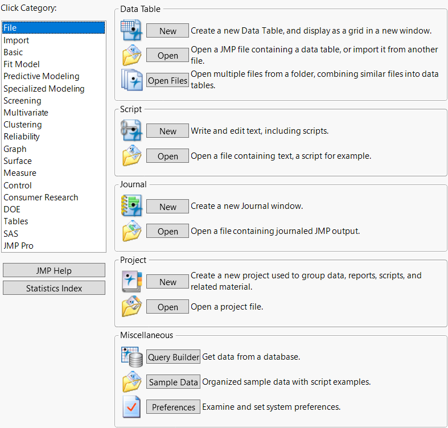Open JMP Help
This screenshot has height=428, width=448.
[x=54, y=270]
